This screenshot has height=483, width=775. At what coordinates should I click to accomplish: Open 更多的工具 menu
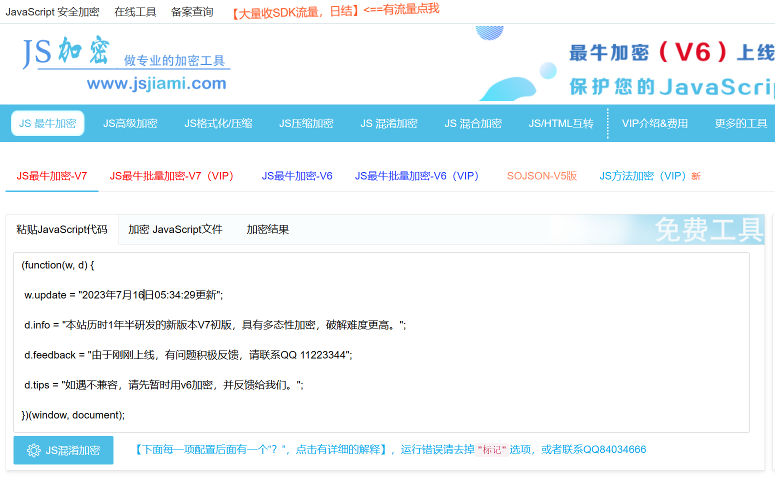pyautogui.click(x=740, y=123)
